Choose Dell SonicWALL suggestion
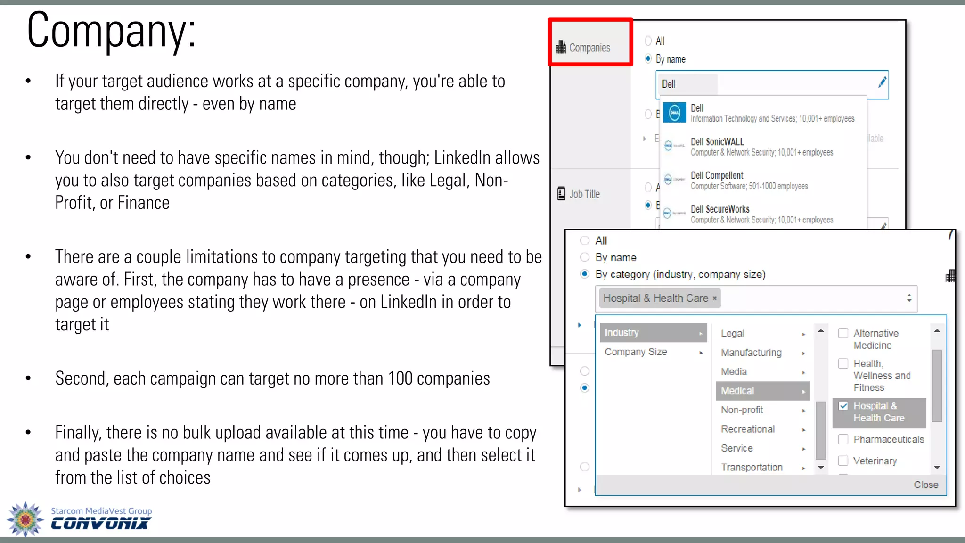The height and width of the screenshot is (543, 965). [763, 147]
